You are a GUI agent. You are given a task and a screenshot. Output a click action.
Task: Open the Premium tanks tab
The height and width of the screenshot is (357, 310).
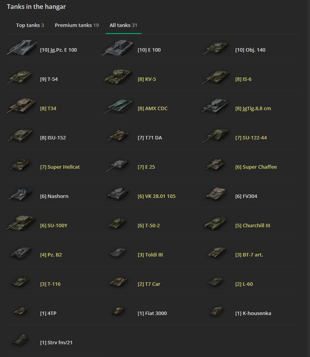pyautogui.click(x=77, y=25)
